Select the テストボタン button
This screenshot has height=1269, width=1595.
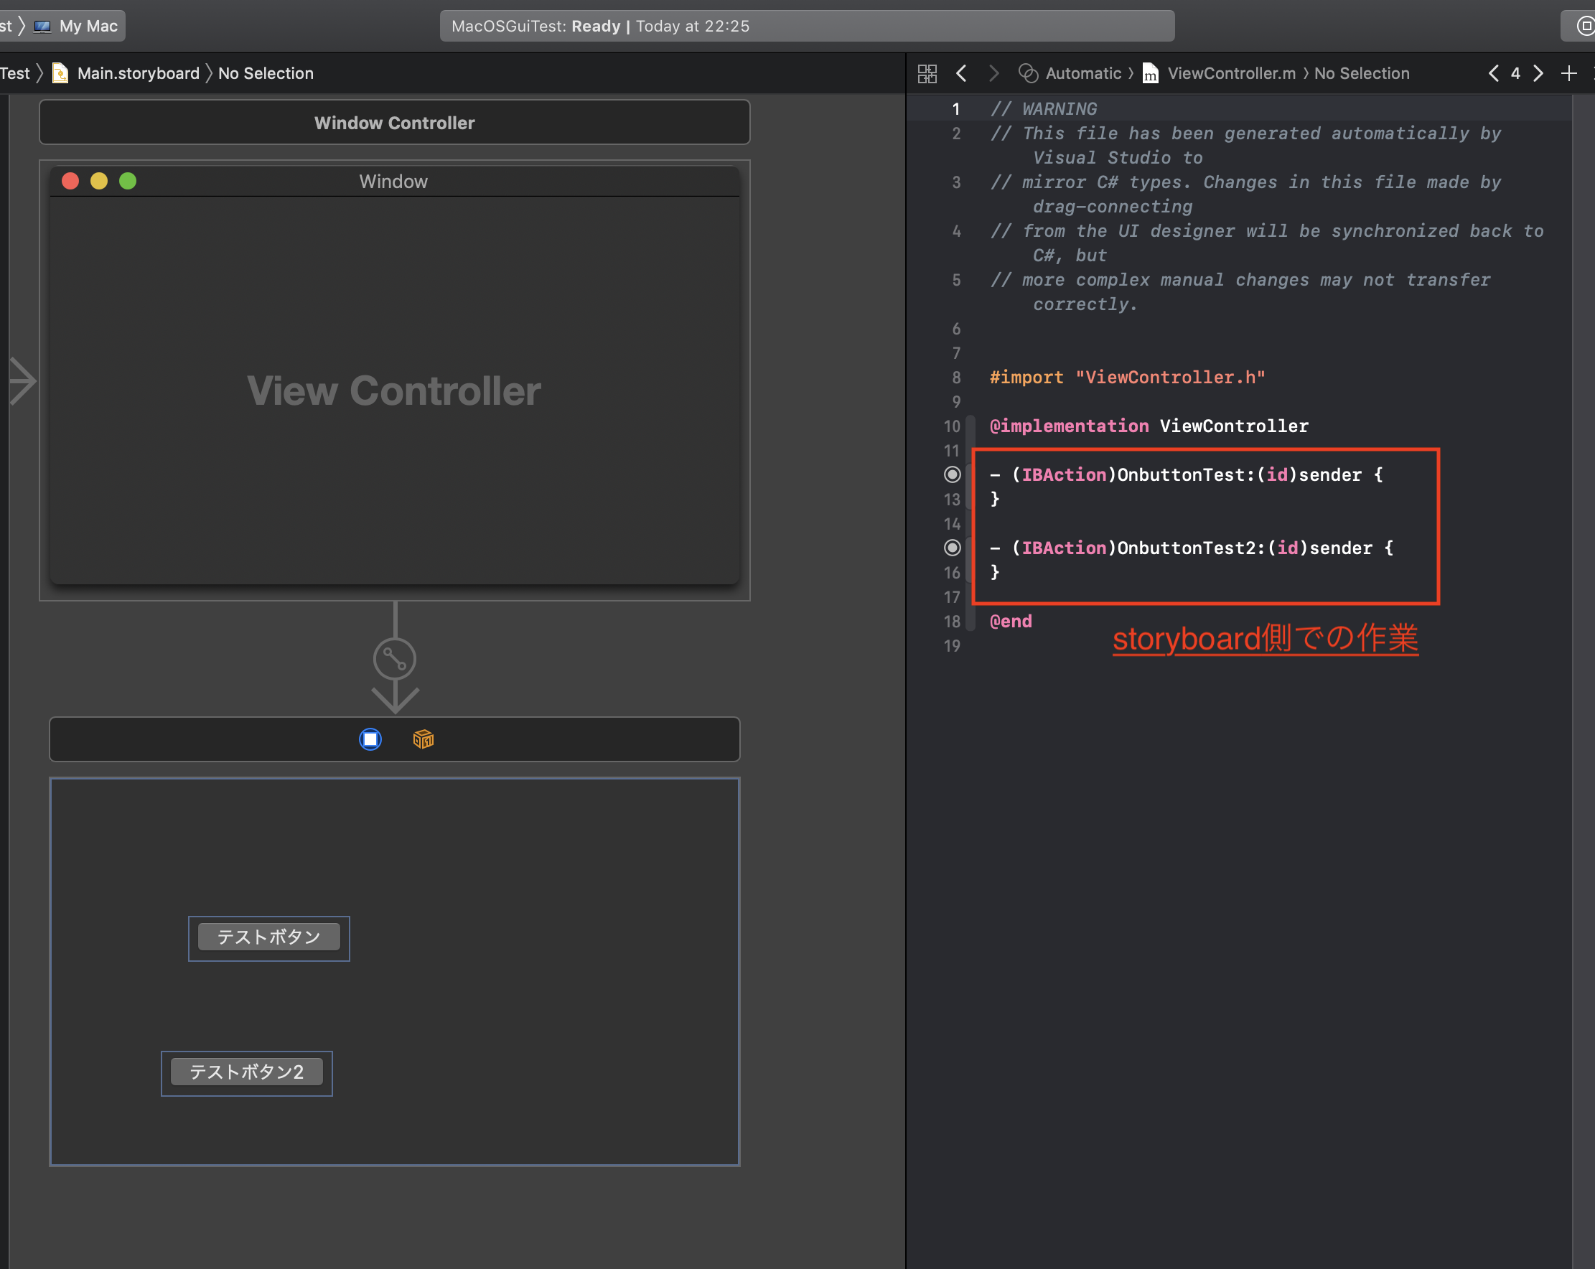268,937
